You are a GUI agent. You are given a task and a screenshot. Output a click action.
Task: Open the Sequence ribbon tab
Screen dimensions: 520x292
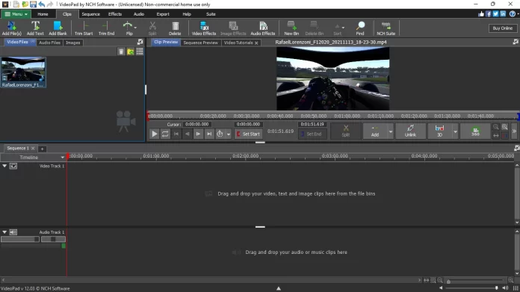pyautogui.click(x=91, y=14)
